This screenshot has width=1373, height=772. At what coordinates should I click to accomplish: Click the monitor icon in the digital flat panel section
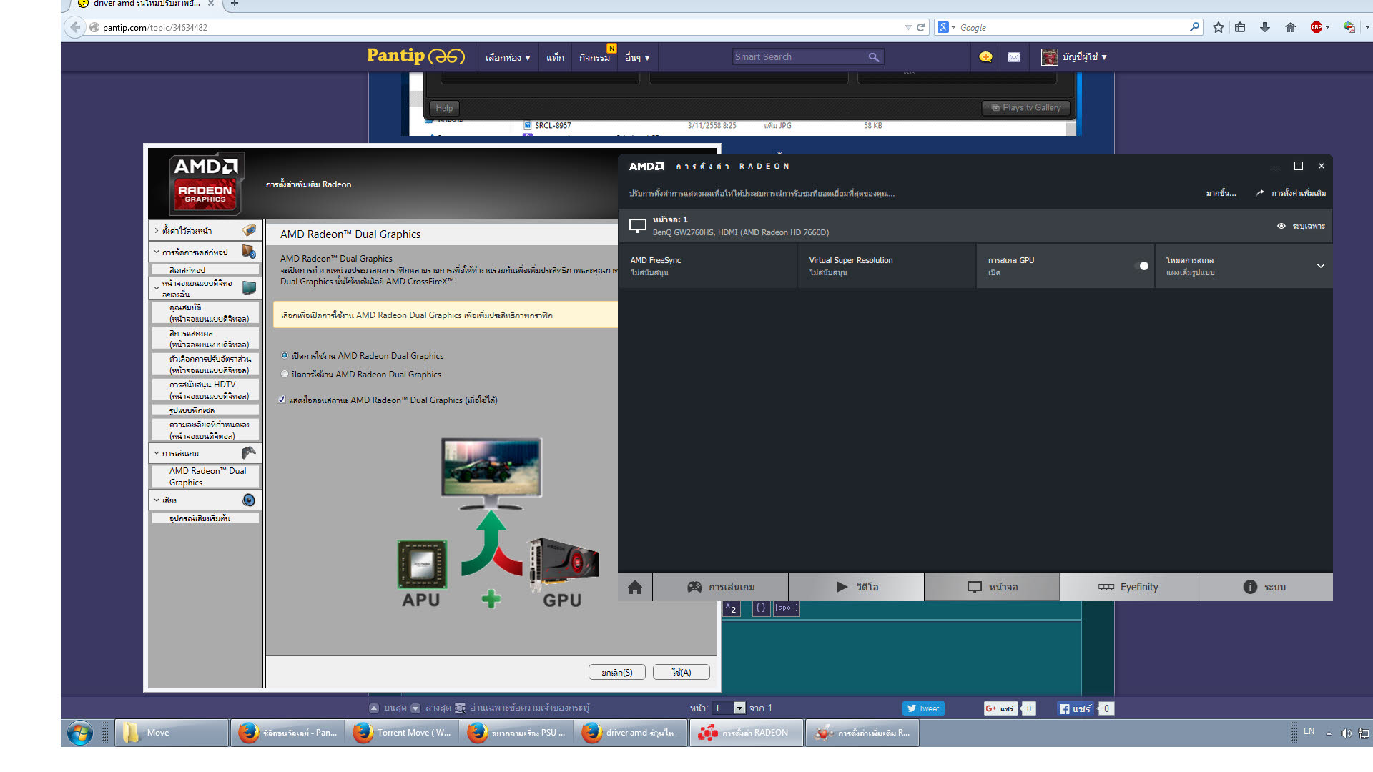(x=249, y=287)
